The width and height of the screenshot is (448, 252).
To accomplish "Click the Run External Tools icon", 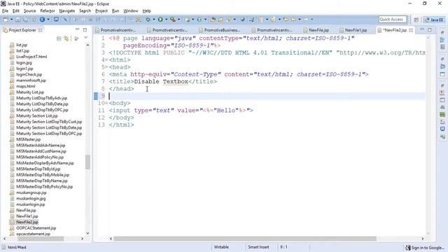I will point(173,20).
